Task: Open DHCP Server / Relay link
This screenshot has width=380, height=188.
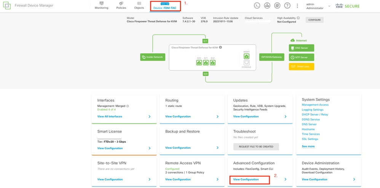Action: pyautogui.click(x=315, y=115)
